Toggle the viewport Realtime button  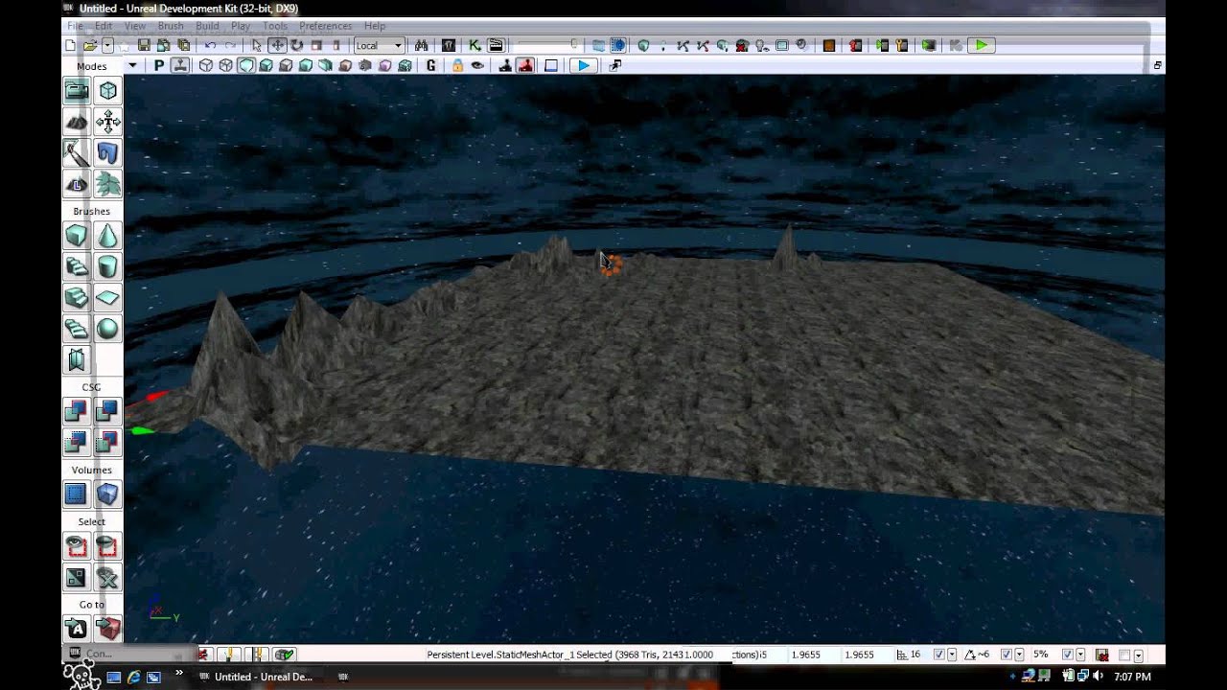click(179, 65)
